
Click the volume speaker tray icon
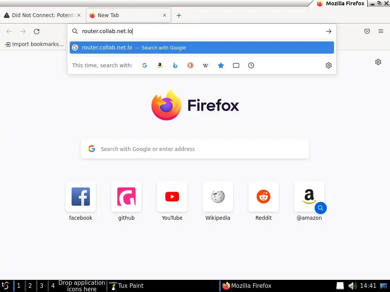click(x=352, y=286)
